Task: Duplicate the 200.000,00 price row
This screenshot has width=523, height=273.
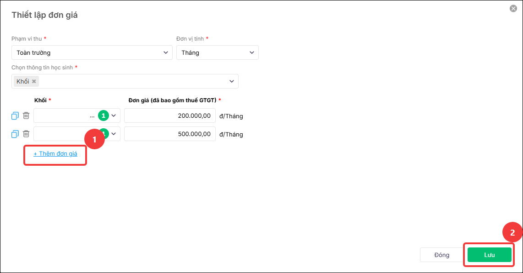Action: pyautogui.click(x=15, y=115)
